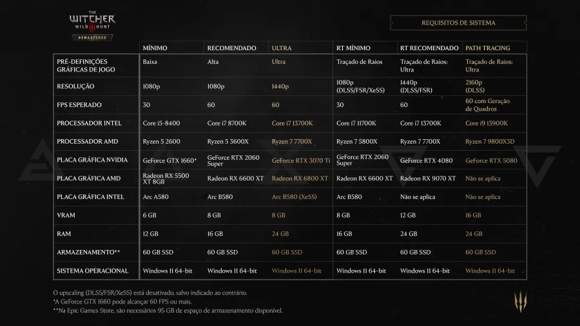The image size is (580, 326).
Task: Click the 16 GB VRAM cell under Path Tracing
Action: (473, 215)
